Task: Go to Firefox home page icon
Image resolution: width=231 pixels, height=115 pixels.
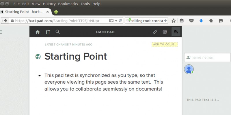Action: [x=211, y=21]
